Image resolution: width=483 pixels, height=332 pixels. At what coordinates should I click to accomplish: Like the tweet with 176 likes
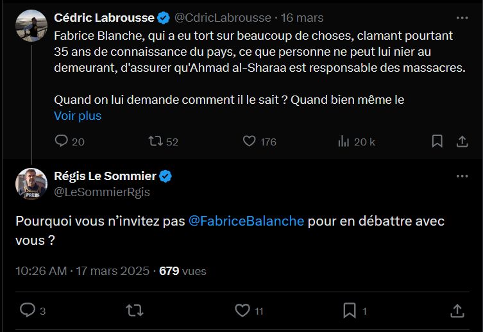pyautogui.click(x=250, y=141)
